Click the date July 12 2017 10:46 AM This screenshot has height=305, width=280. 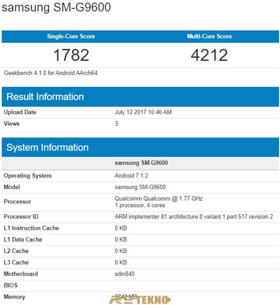point(143,112)
